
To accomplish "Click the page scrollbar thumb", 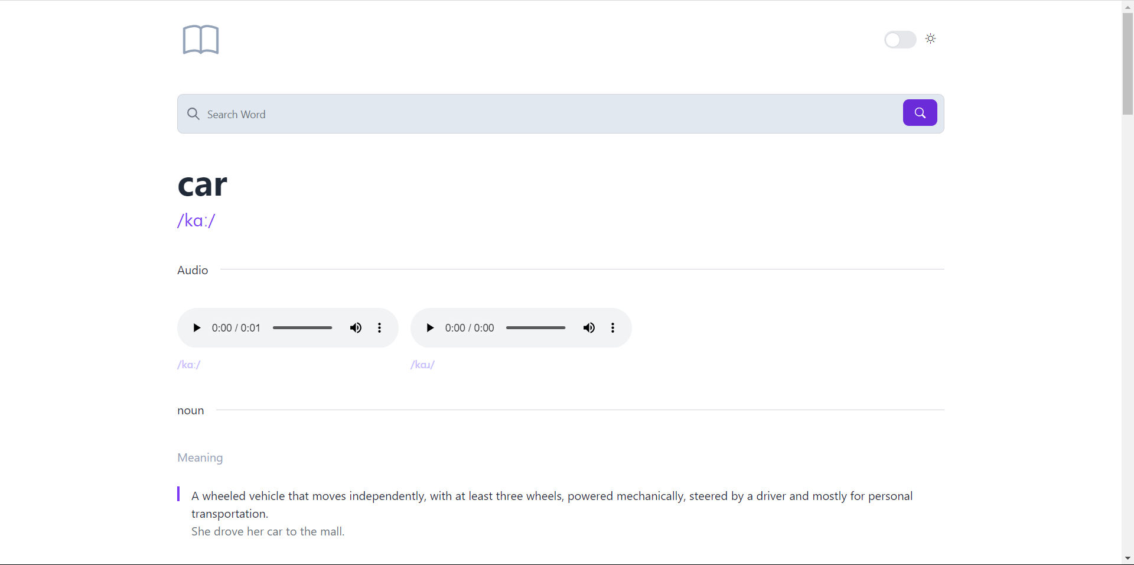I will click(1128, 64).
